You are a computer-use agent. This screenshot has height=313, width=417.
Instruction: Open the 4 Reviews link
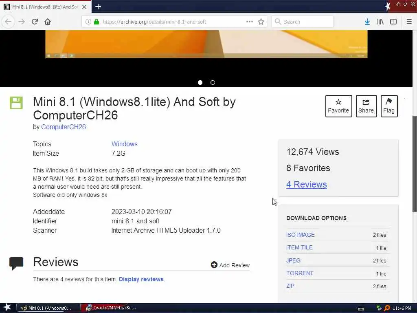(306, 184)
